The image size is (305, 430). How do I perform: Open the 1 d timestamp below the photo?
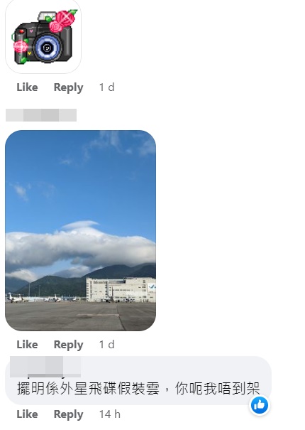click(107, 345)
